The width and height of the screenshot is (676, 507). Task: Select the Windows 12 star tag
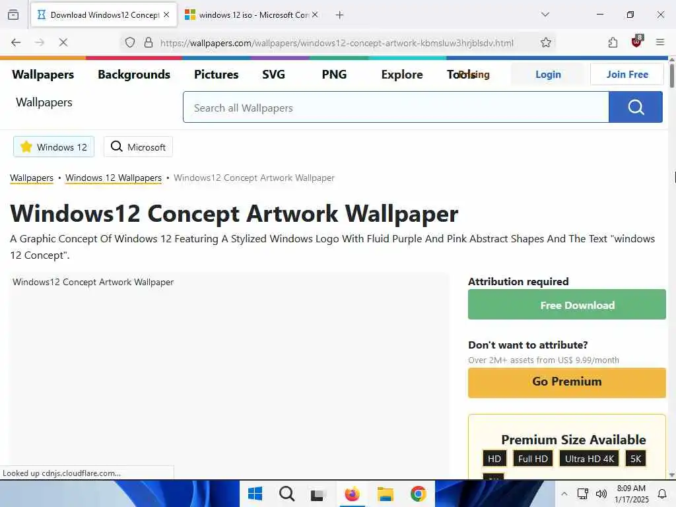[x=54, y=147]
